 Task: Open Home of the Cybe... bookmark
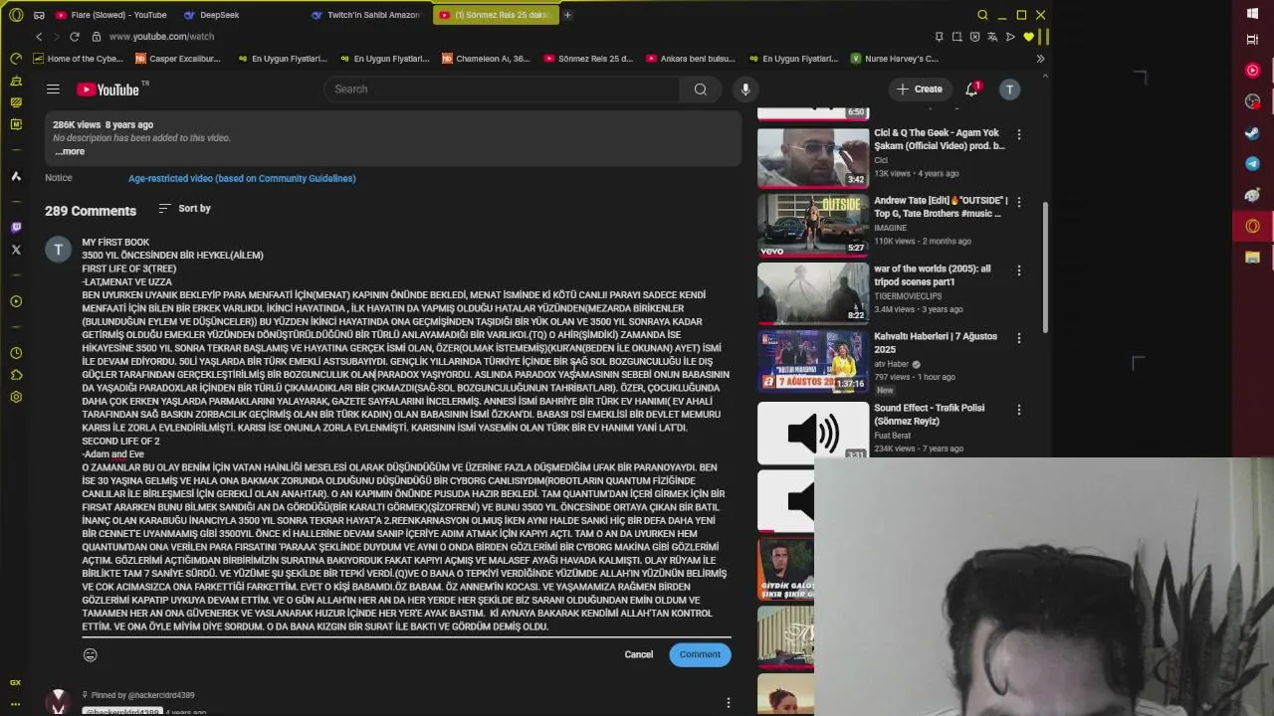[x=78, y=59]
